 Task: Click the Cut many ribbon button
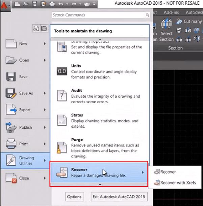click(189, 21)
